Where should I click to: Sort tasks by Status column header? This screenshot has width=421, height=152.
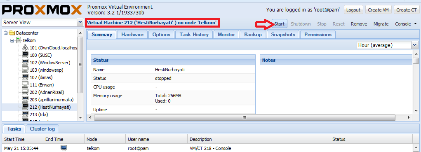(372, 139)
